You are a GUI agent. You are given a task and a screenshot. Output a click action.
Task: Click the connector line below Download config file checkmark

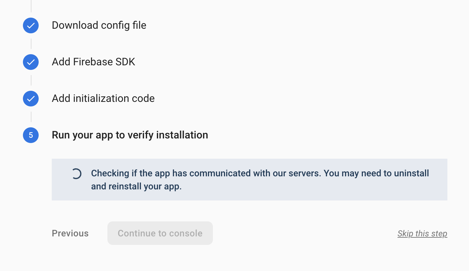pyautogui.click(x=31, y=44)
